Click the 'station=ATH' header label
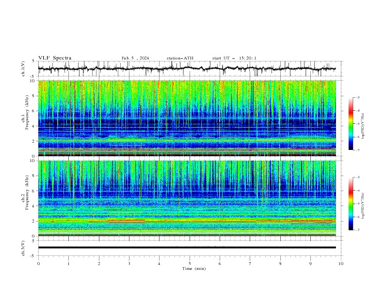 click(x=180, y=58)
